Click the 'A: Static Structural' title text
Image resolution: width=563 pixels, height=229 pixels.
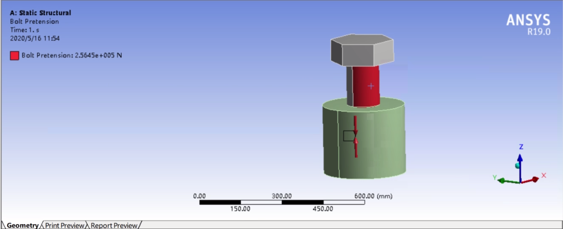coord(40,13)
